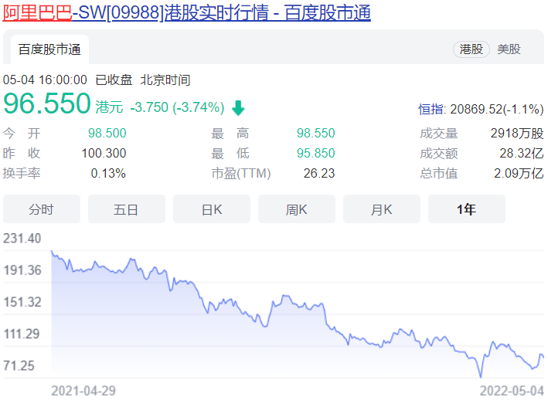Click the 71.25 y-axis label
The height and width of the screenshot is (400, 548).
(x=19, y=366)
